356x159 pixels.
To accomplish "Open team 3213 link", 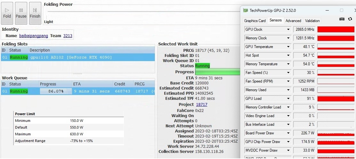I will pyautogui.click(x=68, y=36).
